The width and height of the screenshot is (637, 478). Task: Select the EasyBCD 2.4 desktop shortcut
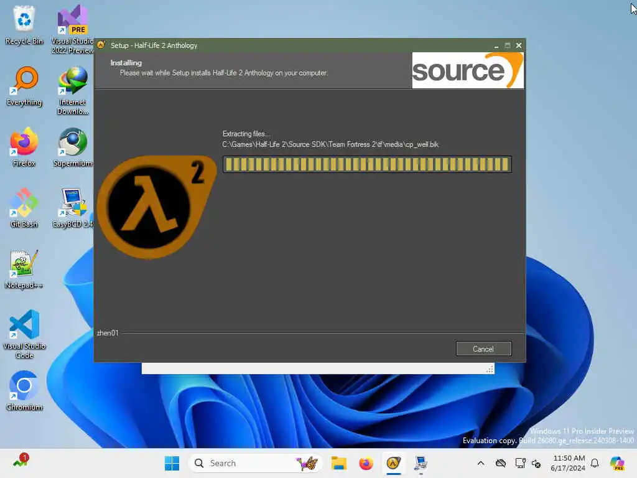(x=73, y=208)
